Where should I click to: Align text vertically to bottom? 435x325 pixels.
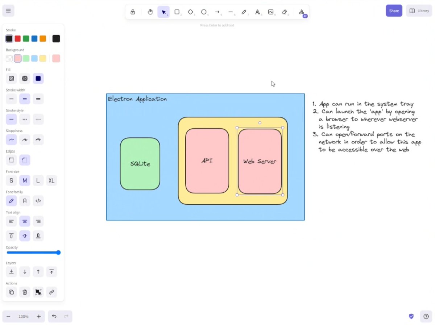(38, 236)
